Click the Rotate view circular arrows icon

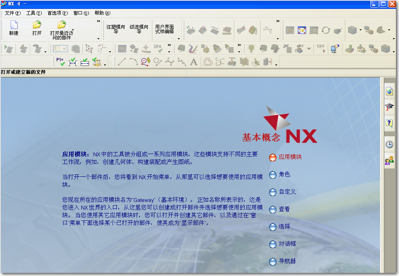coord(326,30)
